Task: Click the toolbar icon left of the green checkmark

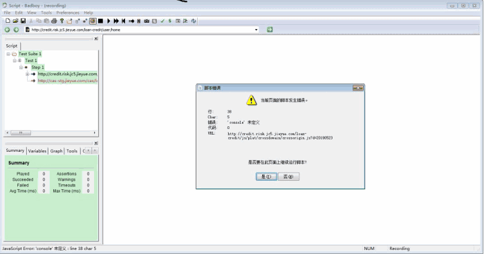Action: [x=155, y=21]
